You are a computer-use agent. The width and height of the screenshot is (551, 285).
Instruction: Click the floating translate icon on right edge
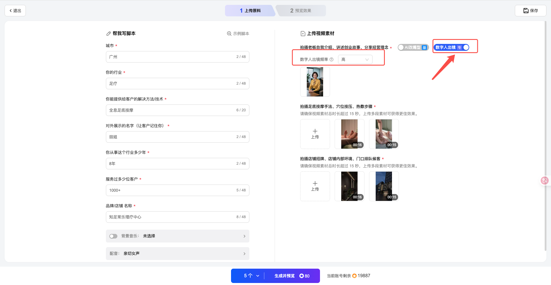544,181
